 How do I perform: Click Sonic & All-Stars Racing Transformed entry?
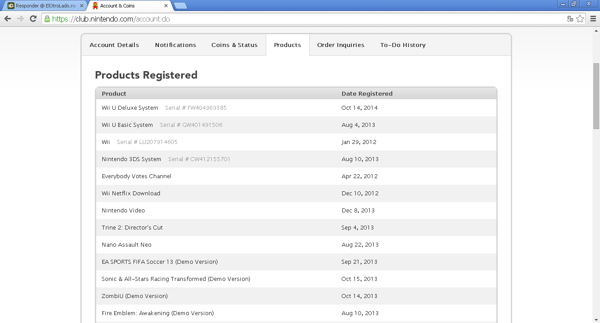176,279
